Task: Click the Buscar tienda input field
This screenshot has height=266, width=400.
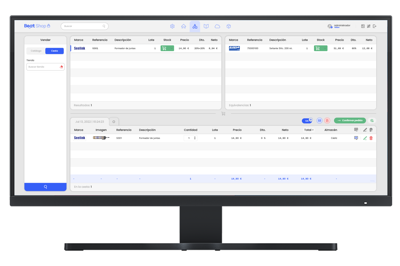Action: [x=43, y=67]
